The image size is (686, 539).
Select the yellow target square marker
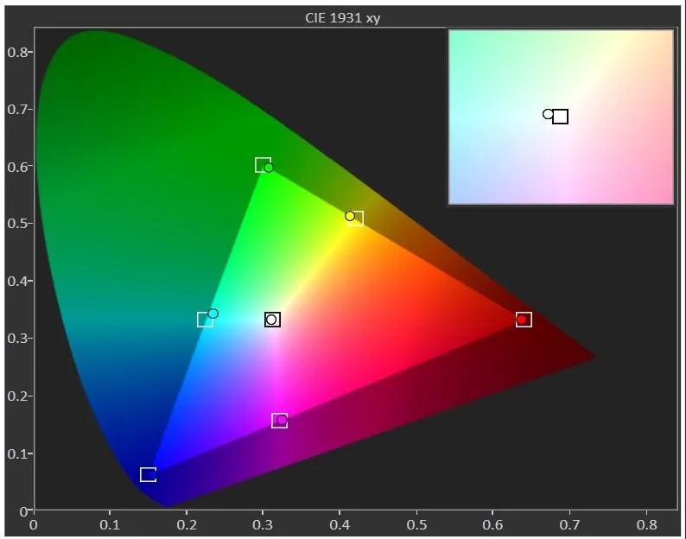[x=355, y=219]
